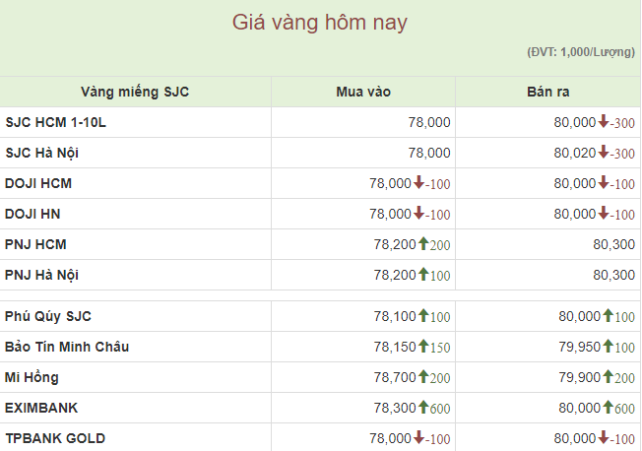Screen dimensions: 642x451
Task: Click the green up arrow in Phú Quý SJC buying price
Action: click(423, 315)
